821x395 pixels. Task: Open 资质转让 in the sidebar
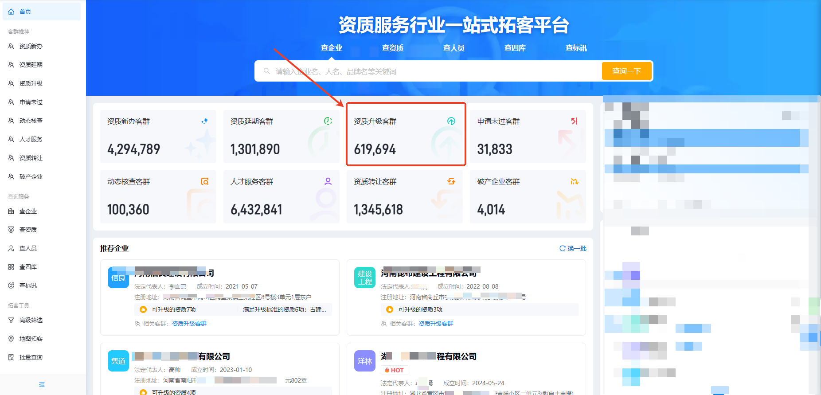point(31,158)
